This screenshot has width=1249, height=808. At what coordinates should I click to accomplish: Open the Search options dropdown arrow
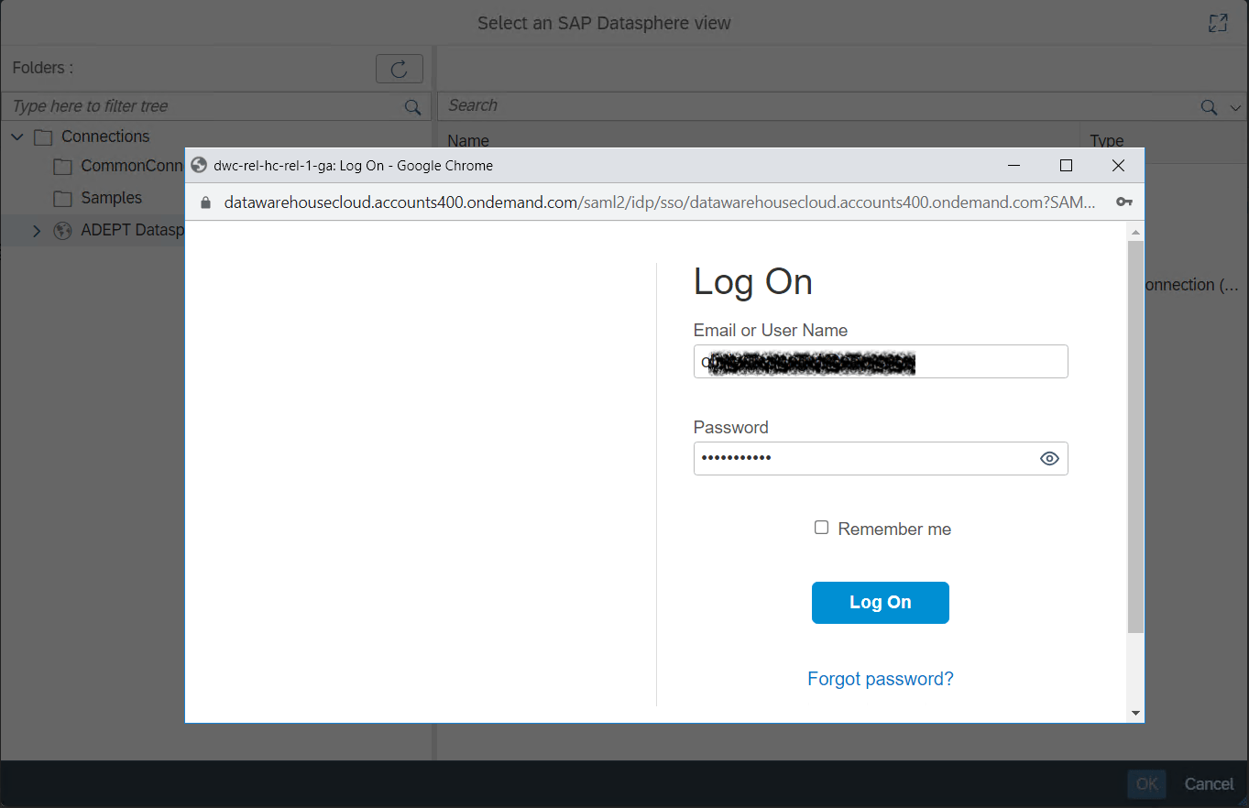[1235, 105]
